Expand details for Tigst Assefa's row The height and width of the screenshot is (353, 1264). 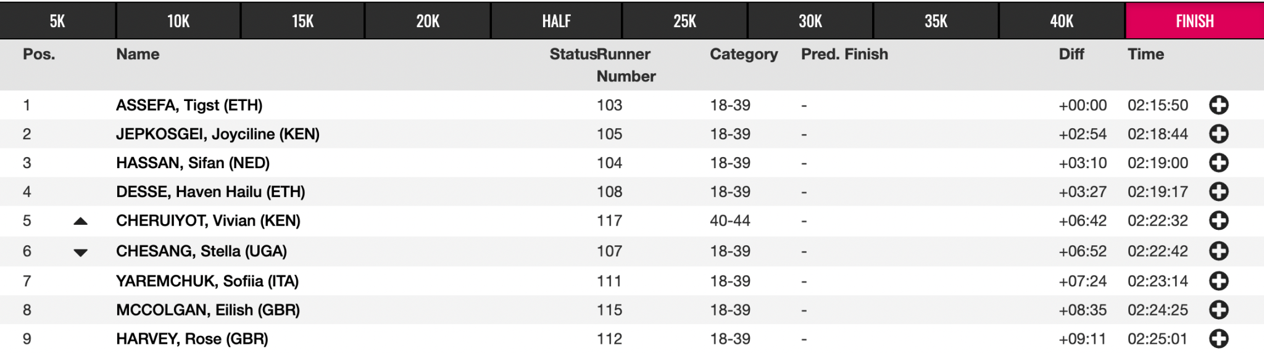tap(1218, 105)
